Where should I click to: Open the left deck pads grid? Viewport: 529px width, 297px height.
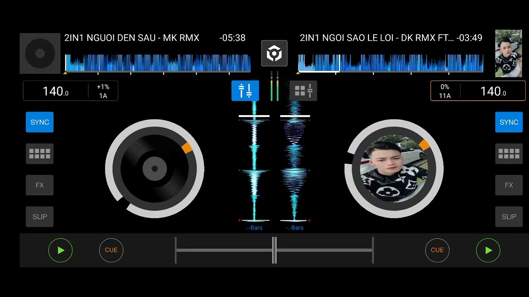40,154
